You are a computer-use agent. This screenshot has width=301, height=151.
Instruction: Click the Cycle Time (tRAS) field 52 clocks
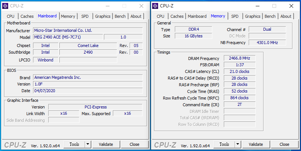click(239, 91)
